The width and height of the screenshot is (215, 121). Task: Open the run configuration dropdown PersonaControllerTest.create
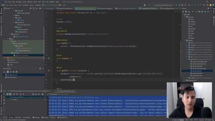(163, 5)
